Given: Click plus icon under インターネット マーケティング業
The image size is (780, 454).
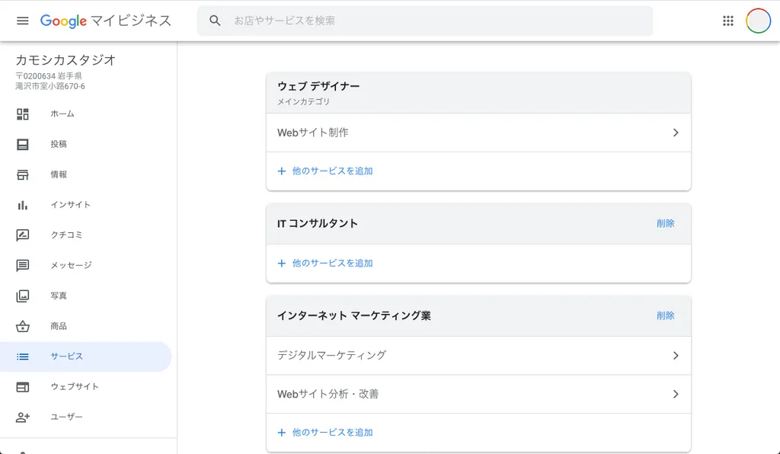Looking at the screenshot, I should point(282,433).
